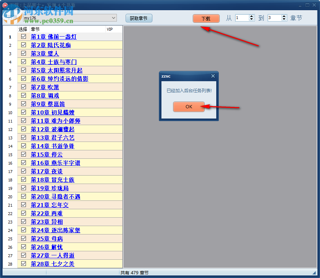Open link 第21章 忘年交
This screenshot has width=320, height=278.
click(x=50, y=205)
